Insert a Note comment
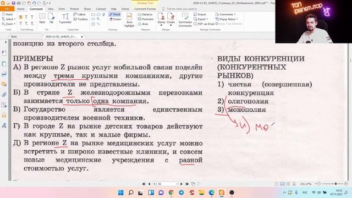352x198 pixels. [x=42, y=18]
